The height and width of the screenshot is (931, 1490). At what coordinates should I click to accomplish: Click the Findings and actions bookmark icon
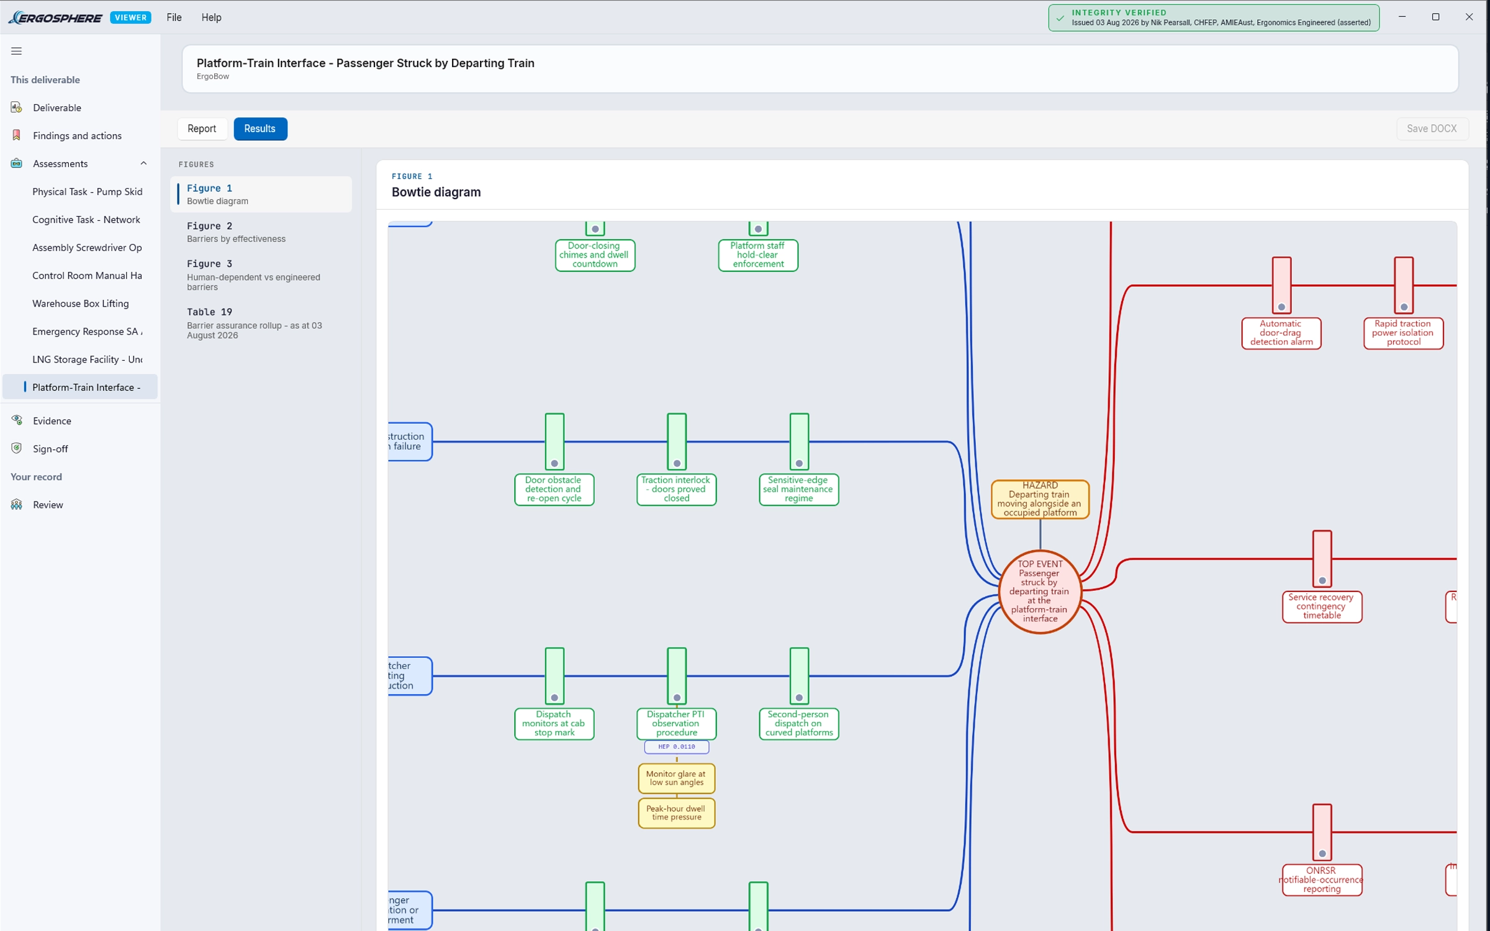(17, 135)
